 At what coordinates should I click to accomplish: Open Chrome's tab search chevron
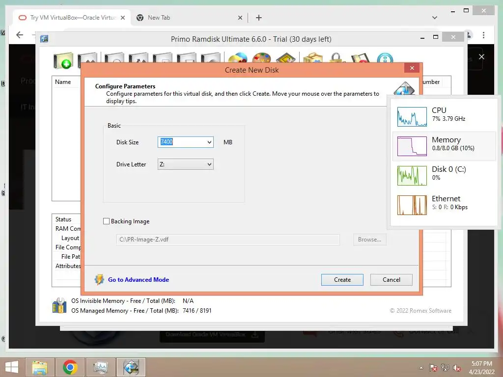click(x=435, y=18)
